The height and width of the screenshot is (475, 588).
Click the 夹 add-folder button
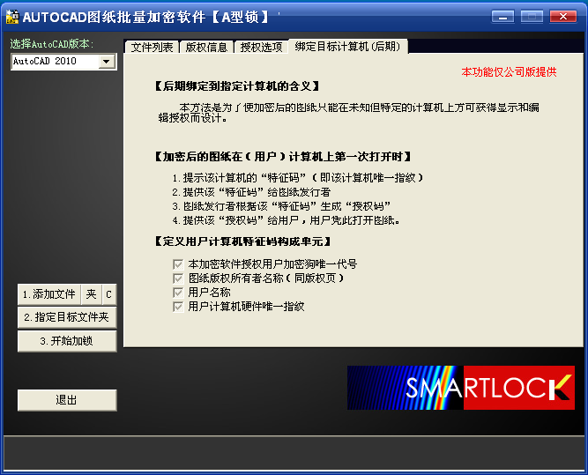(91, 294)
